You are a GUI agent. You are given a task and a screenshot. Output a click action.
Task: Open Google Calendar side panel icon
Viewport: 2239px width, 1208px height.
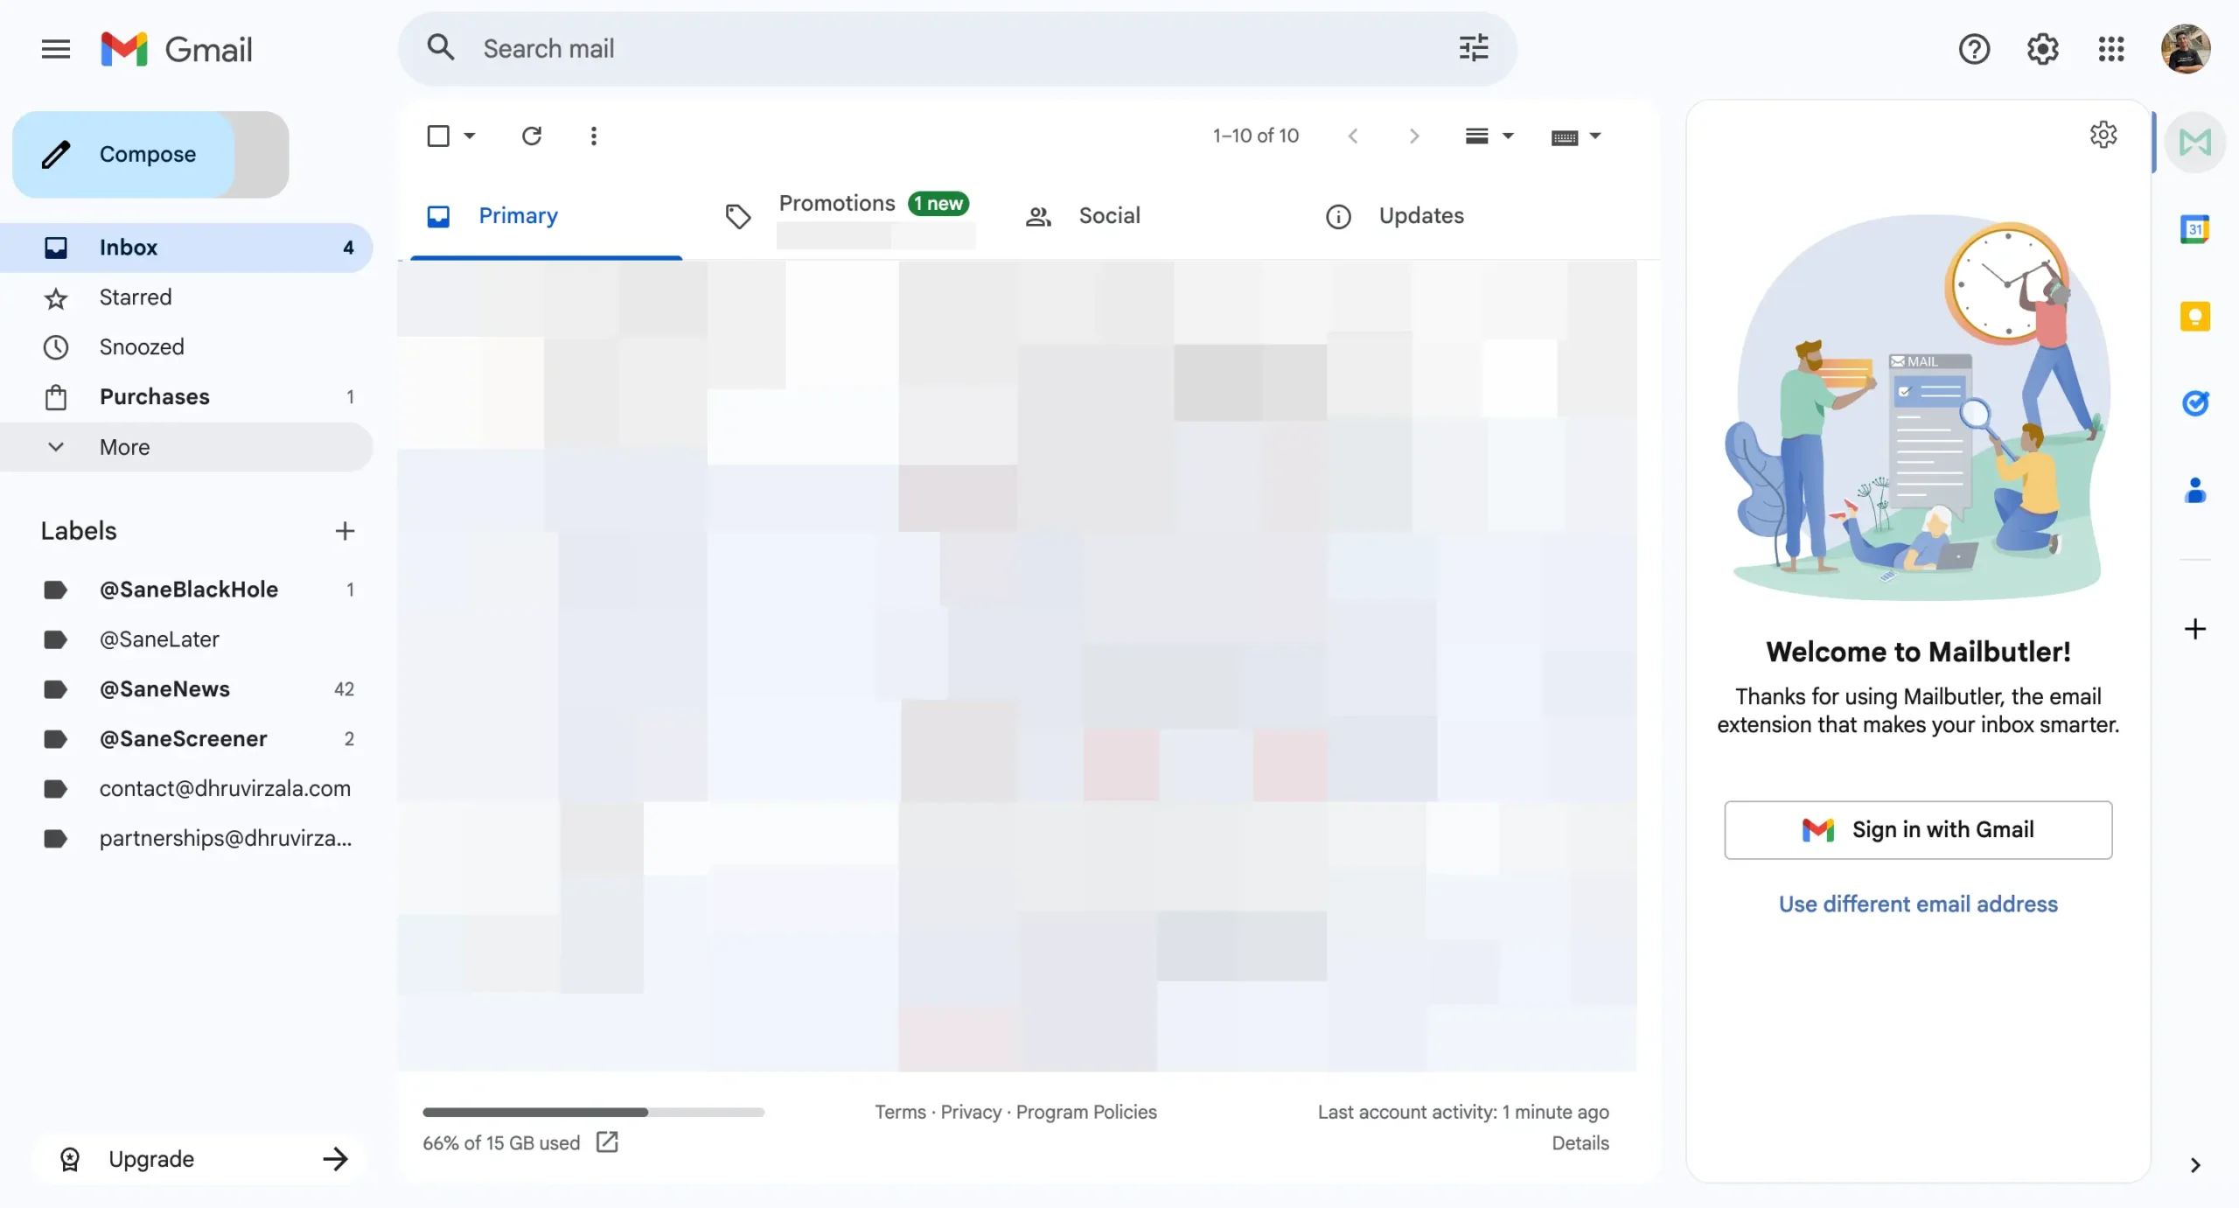(x=2194, y=229)
